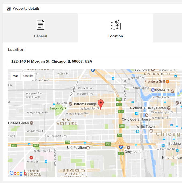Switch map view to Satellite
Viewport: 182px width, 183px height.
pyautogui.click(x=28, y=76)
